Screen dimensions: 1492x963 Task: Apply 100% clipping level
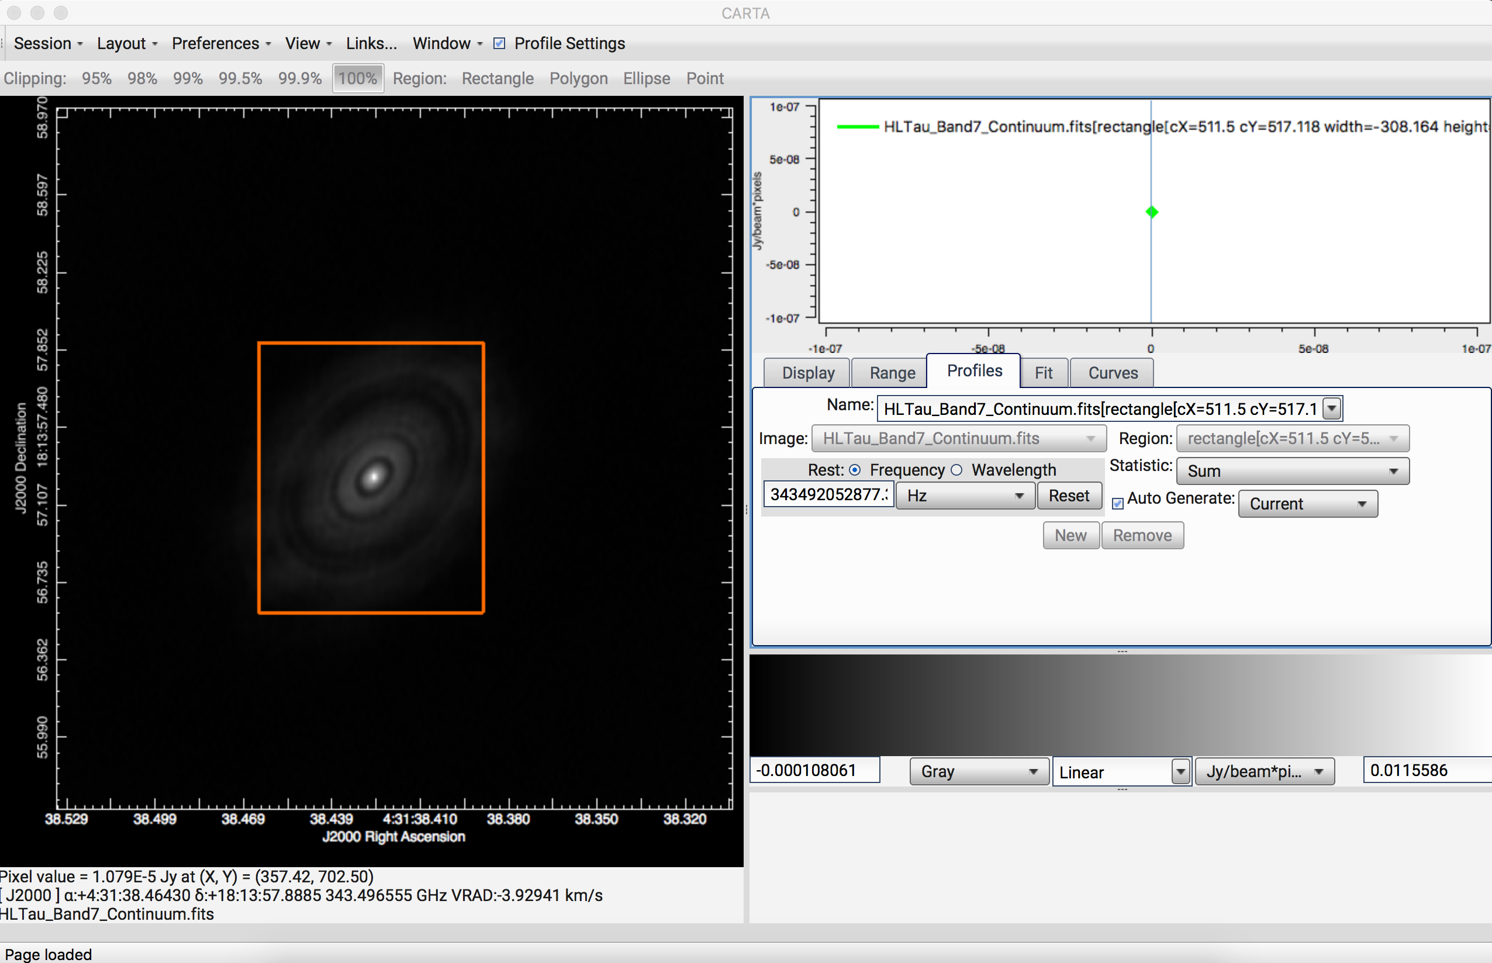(357, 78)
